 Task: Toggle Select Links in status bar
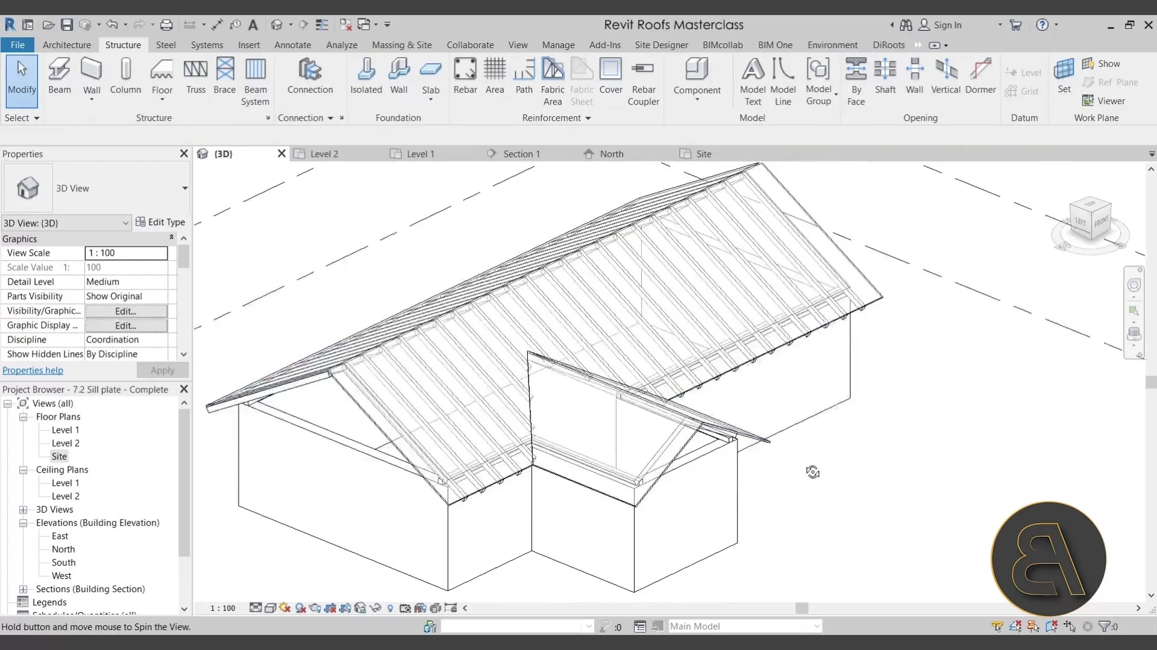[x=997, y=627]
